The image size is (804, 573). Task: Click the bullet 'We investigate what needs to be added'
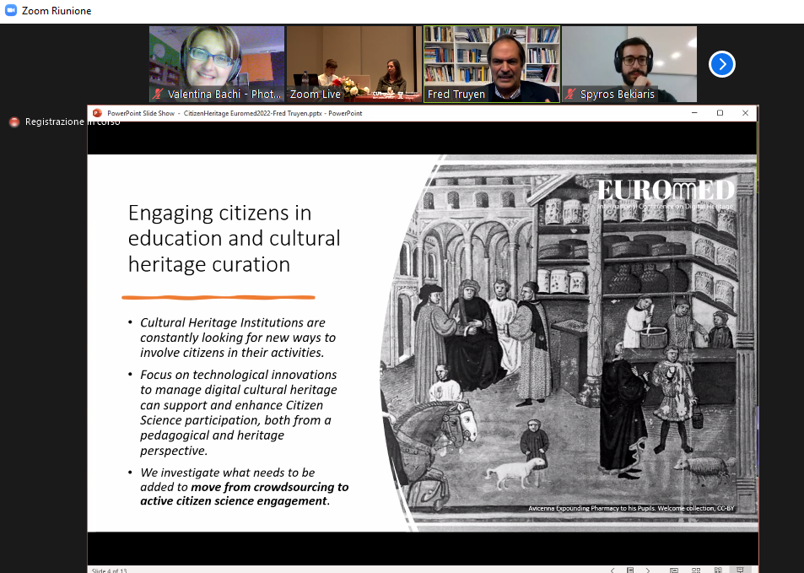pyautogui.click(x=244, y=487)
